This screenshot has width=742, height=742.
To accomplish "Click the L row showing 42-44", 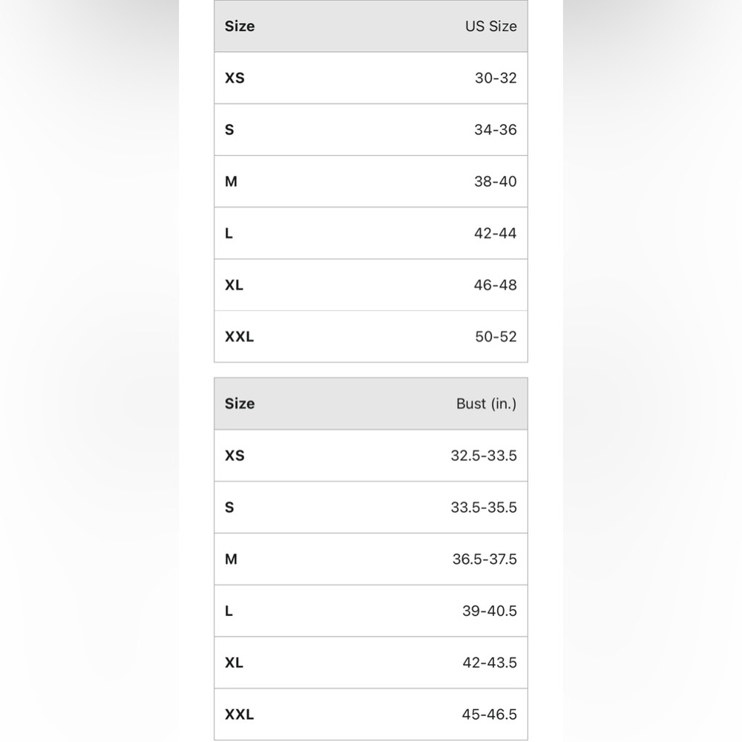I will 370,233.
